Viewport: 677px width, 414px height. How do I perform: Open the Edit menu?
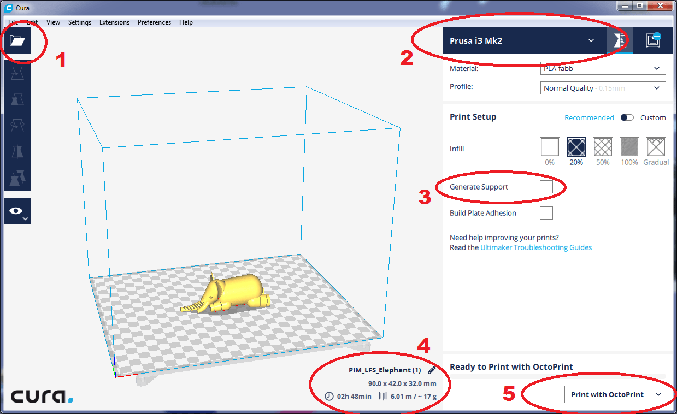click(x=32, y=22)
